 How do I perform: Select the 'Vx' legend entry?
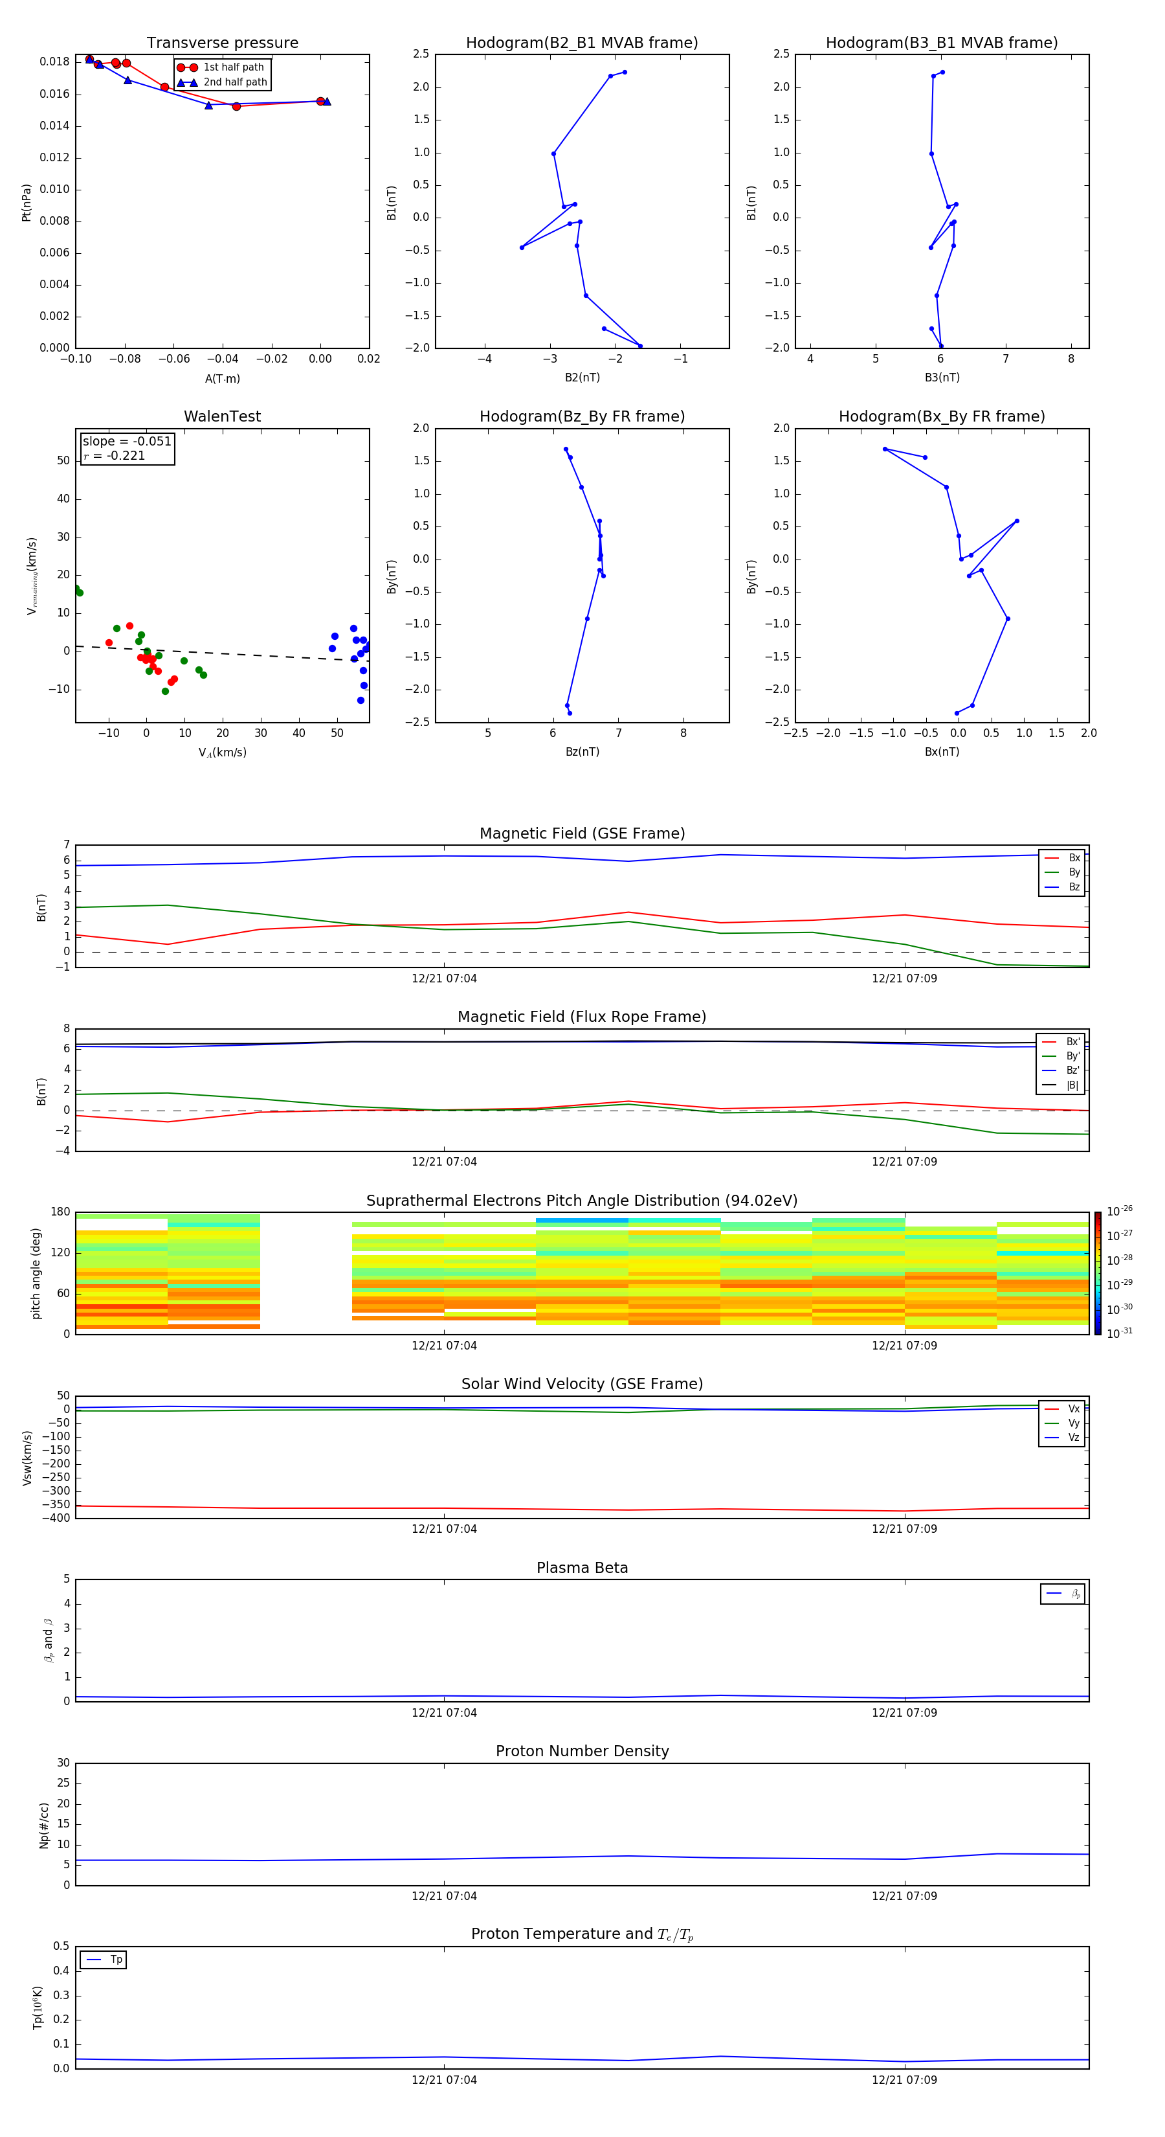point(1062,1408)
